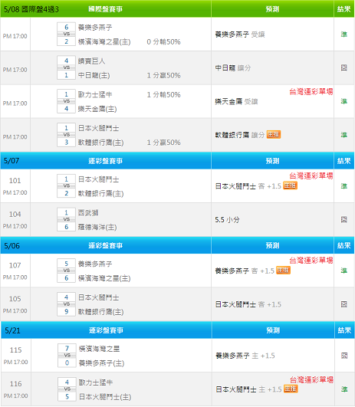Select the 5/08 國際盤賽事 header
This screenshot has height=407, width=355.
coord(106,9)
